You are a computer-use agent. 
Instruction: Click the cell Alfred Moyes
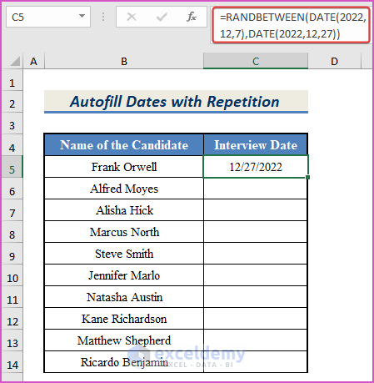[x=124, y=189]
